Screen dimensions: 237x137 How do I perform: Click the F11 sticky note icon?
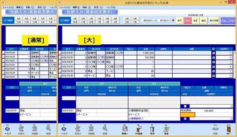[216, 129]
